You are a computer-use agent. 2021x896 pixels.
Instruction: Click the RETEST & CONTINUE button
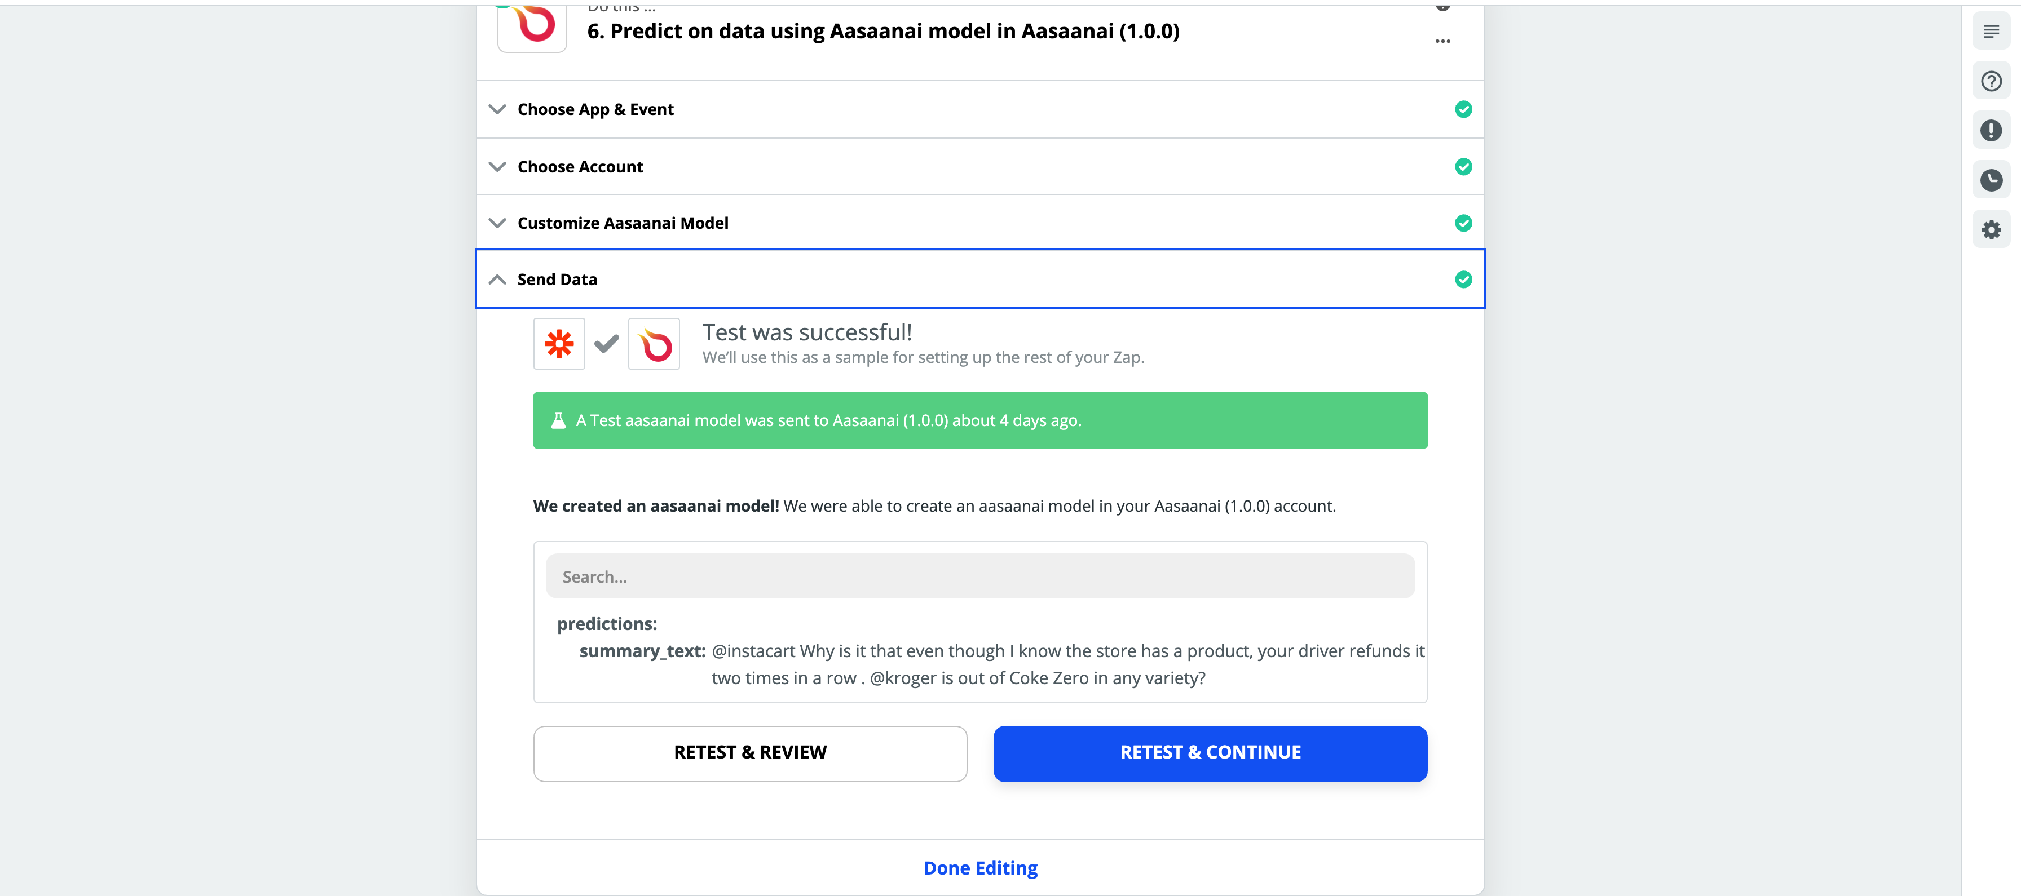point(1210,752)
